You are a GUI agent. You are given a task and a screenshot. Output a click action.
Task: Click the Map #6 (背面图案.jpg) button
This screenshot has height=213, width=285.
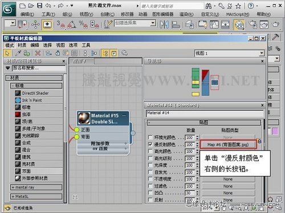[228, 145]
